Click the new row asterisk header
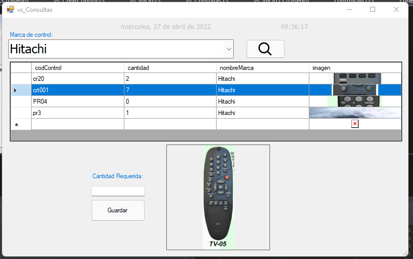Viewport: 413px width, 259px height. [x=21, y=124]
